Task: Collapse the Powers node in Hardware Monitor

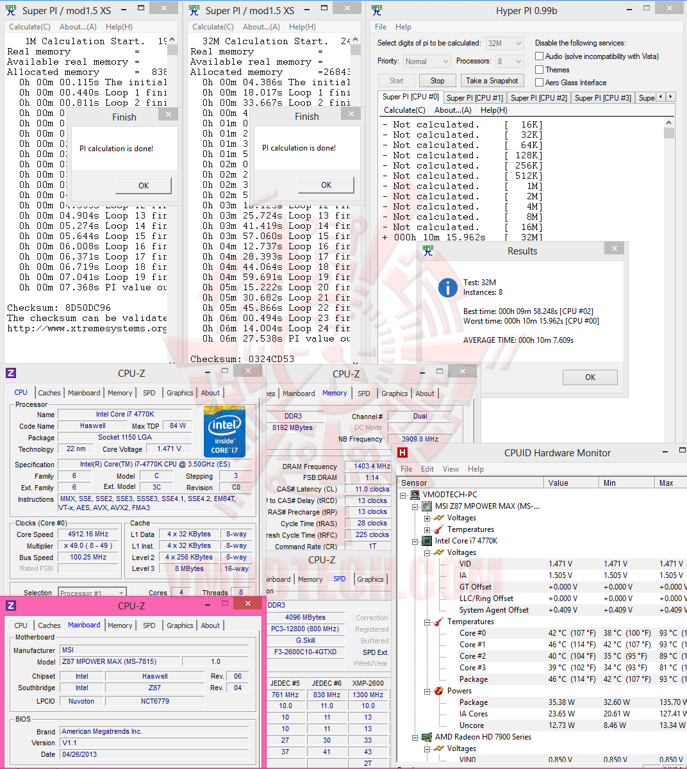Action: pos(427,691)
